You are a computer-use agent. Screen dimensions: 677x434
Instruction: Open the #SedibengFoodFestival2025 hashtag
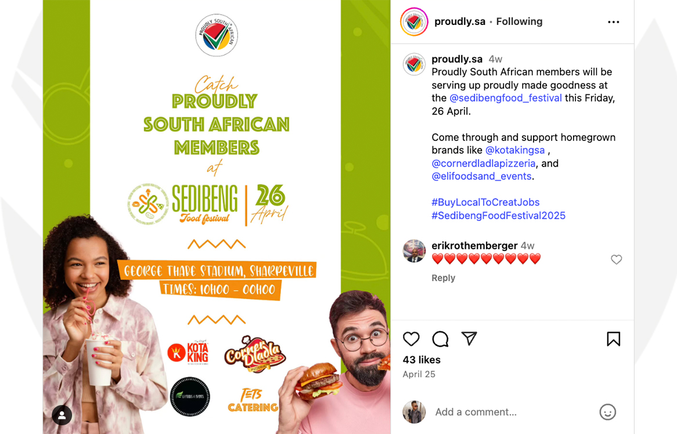point(498,215)
